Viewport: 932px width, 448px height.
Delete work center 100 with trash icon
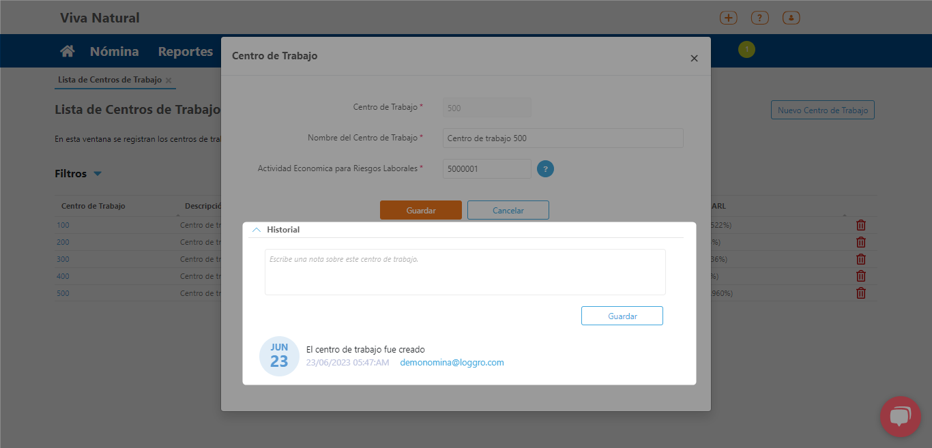click(861, 225)
